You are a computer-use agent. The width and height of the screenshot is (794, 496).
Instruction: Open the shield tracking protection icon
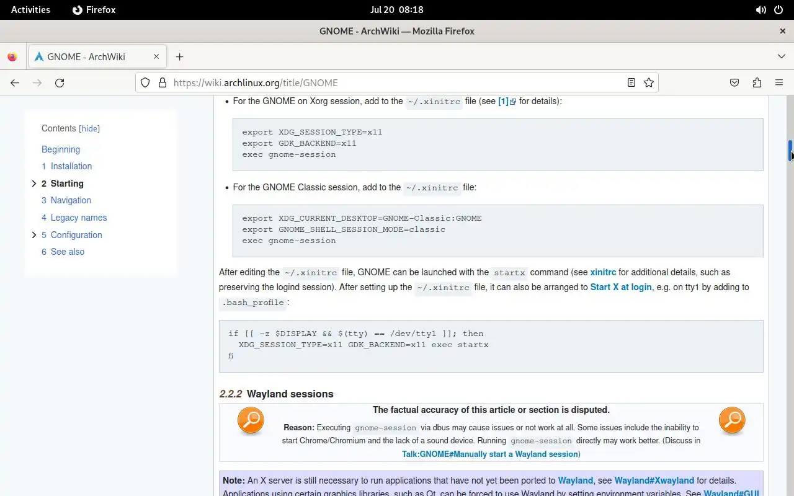pos(145,82)
